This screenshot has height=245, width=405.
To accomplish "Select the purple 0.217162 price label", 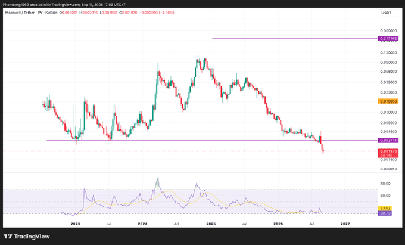I will pos(388,39).
